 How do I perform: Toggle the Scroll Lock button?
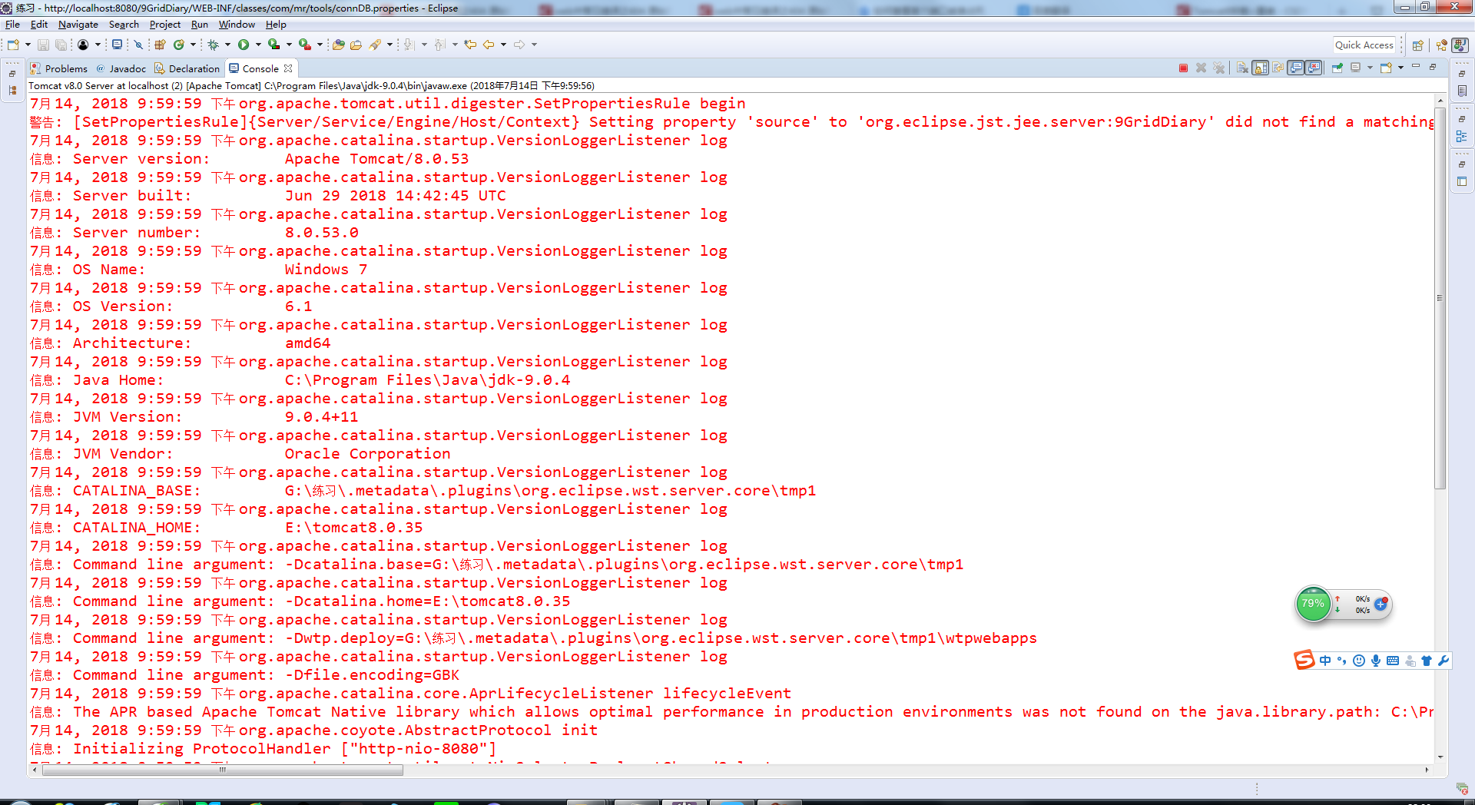click(1260, 68)
